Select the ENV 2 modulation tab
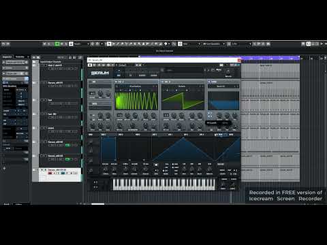Screen dimensions: 327x245 [x=121, y=135]
